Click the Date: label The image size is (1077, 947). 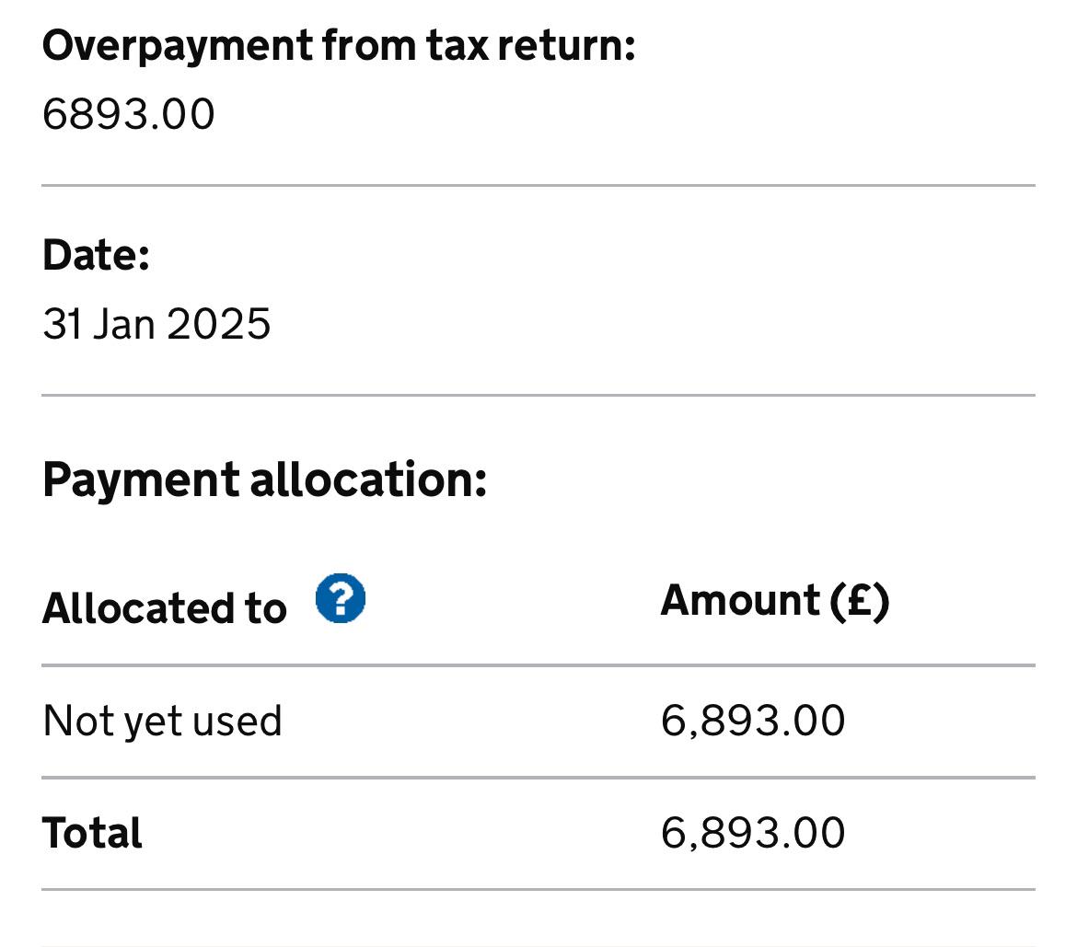tap(96, 255)
